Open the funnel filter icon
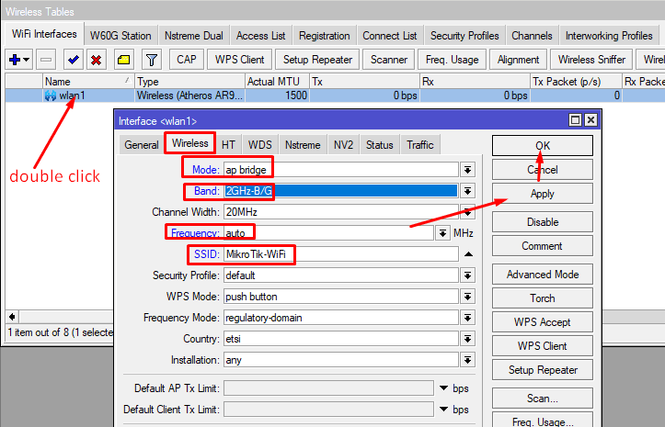This screenshot has width=665, height=427. click(152, 60)
